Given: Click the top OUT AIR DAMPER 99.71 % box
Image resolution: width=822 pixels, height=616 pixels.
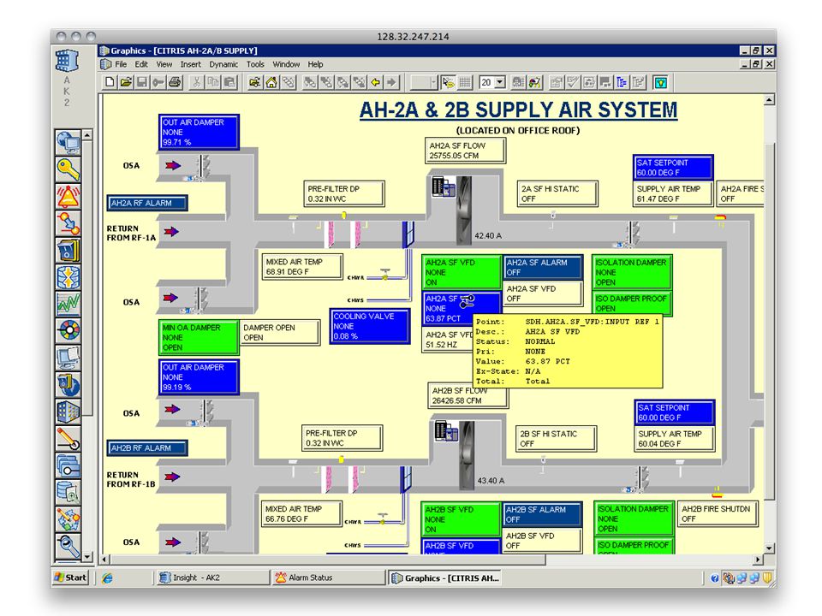Looking at the screenshot, I should pos(199,132).
